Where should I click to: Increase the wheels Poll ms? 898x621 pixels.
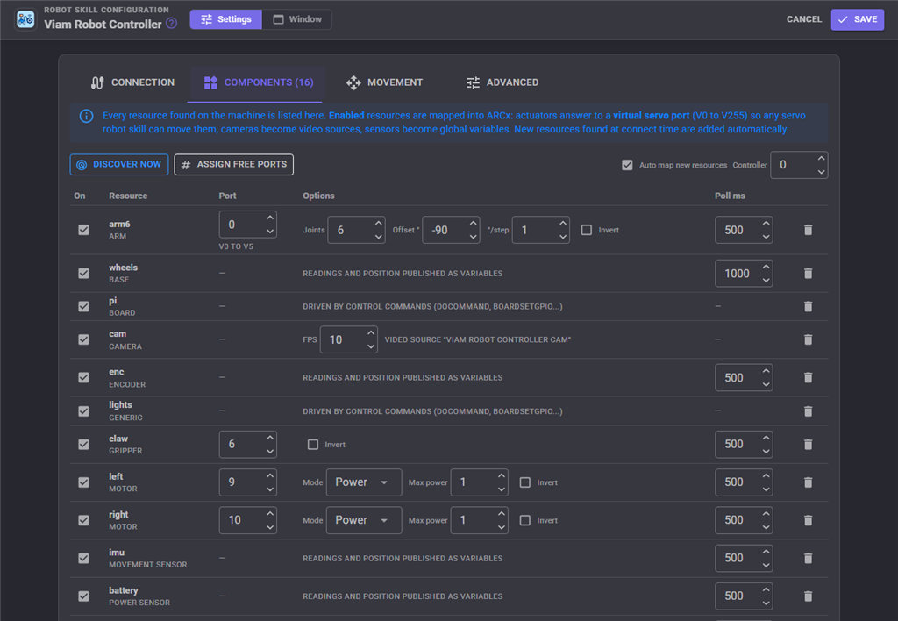(766, 267)
